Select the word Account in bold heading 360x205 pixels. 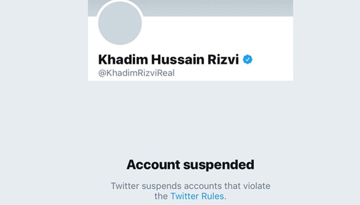[153, 165]
